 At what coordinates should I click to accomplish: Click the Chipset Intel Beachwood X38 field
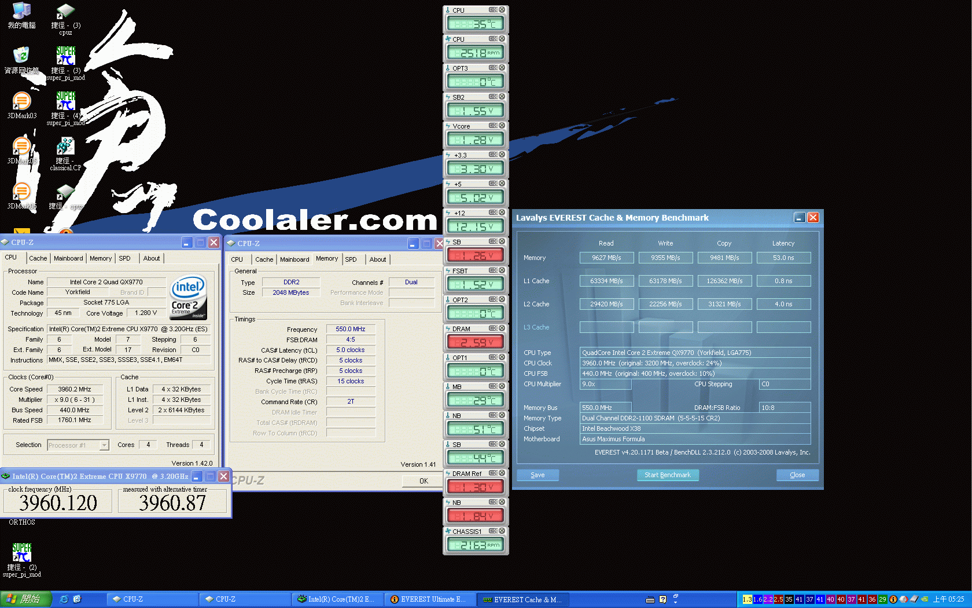[x=695, y=428]
